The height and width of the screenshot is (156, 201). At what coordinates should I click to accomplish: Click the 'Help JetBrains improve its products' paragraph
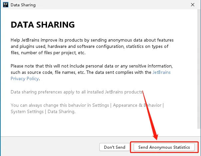[x=92, y=46]
